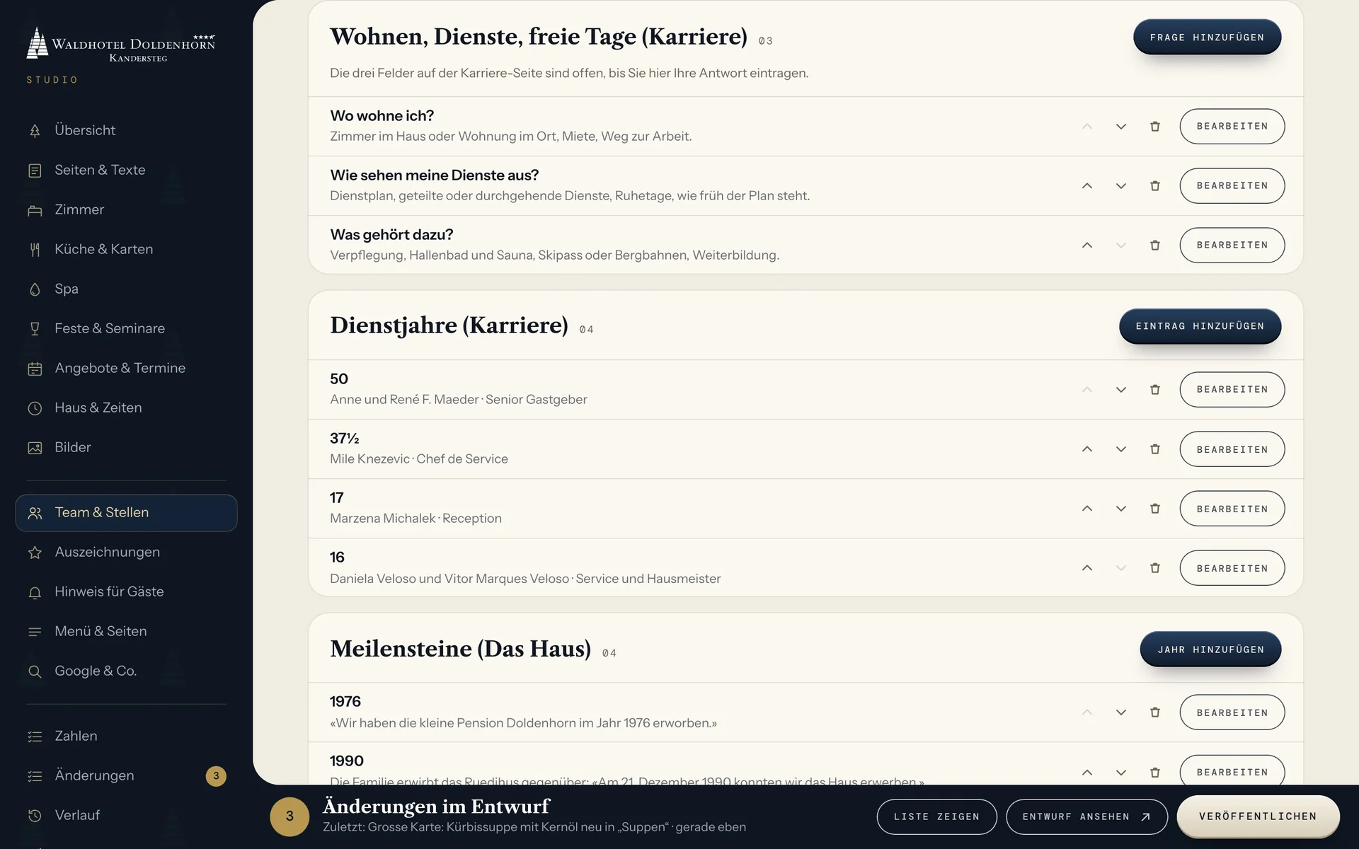This screenshot has width=1359, height=849.
Task: Click the Waldhotel Doldenhorn logo
Action: point(120,45)
